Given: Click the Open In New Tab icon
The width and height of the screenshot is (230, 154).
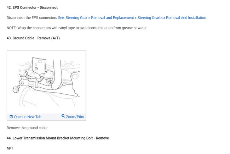Looking at the screenshot, I should click(11, 117).
